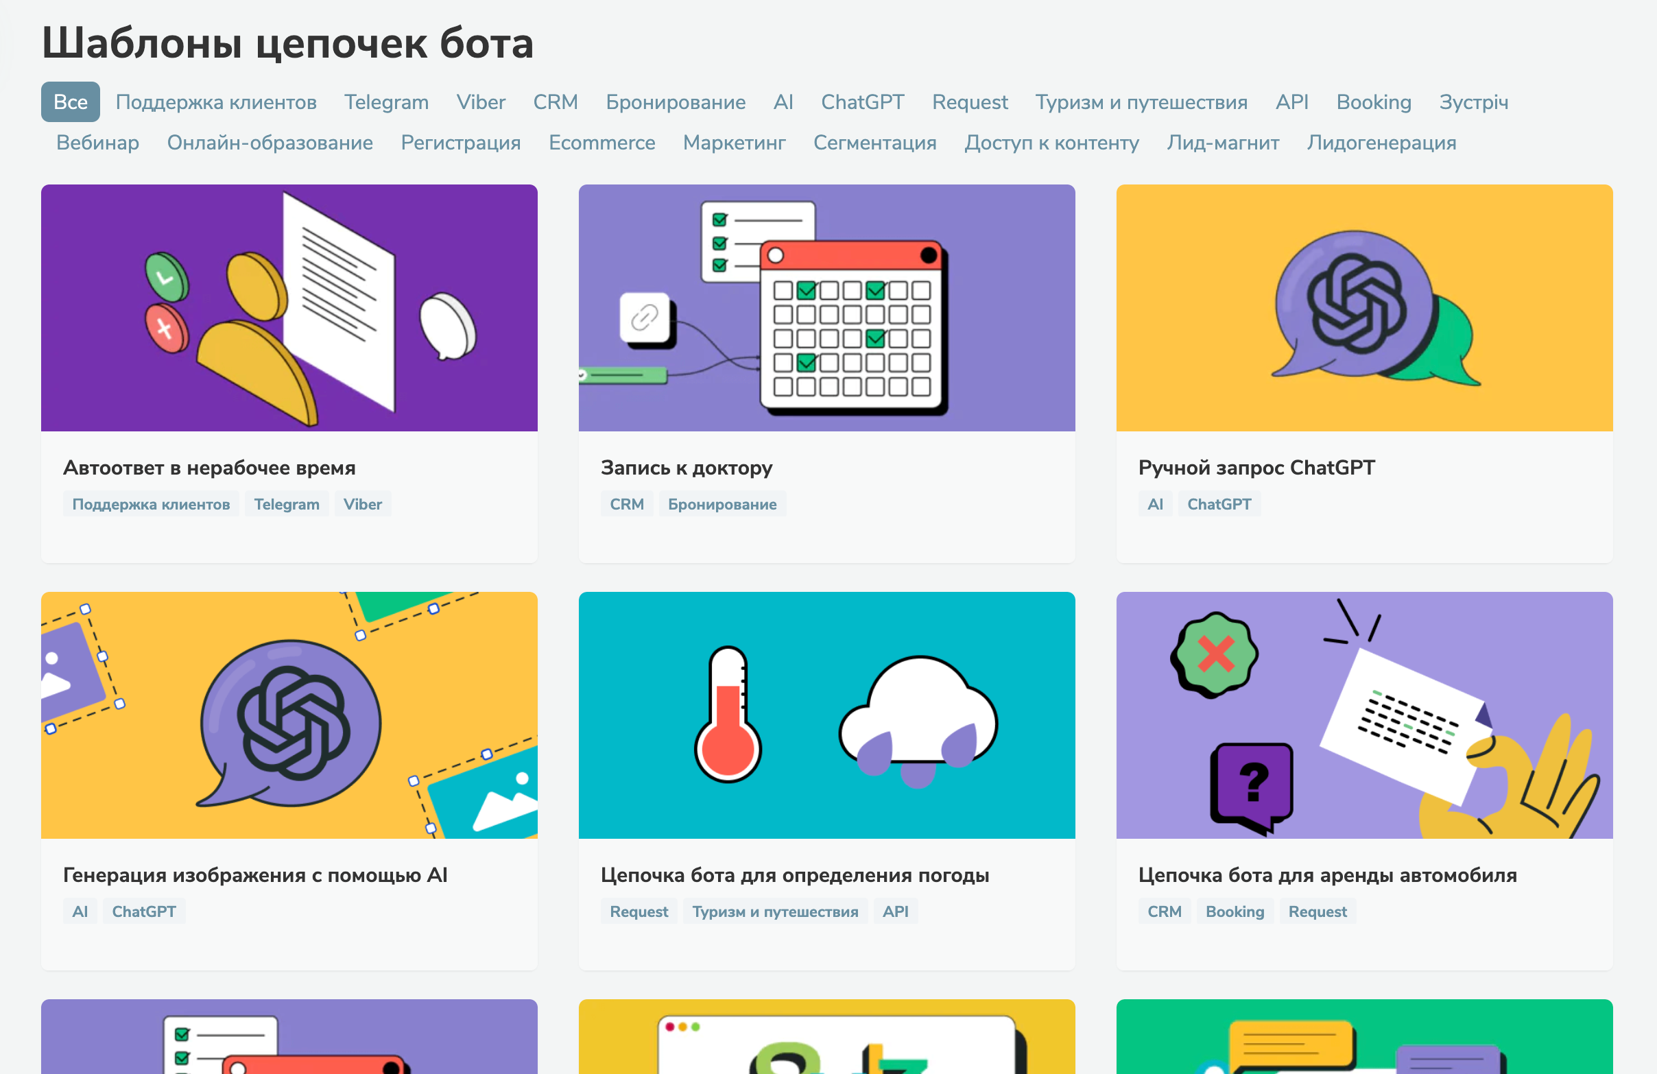Select the CRM category filter
Image resolution: width=1657 pixels, height=1074 pixels.
(x=555, y=102)
